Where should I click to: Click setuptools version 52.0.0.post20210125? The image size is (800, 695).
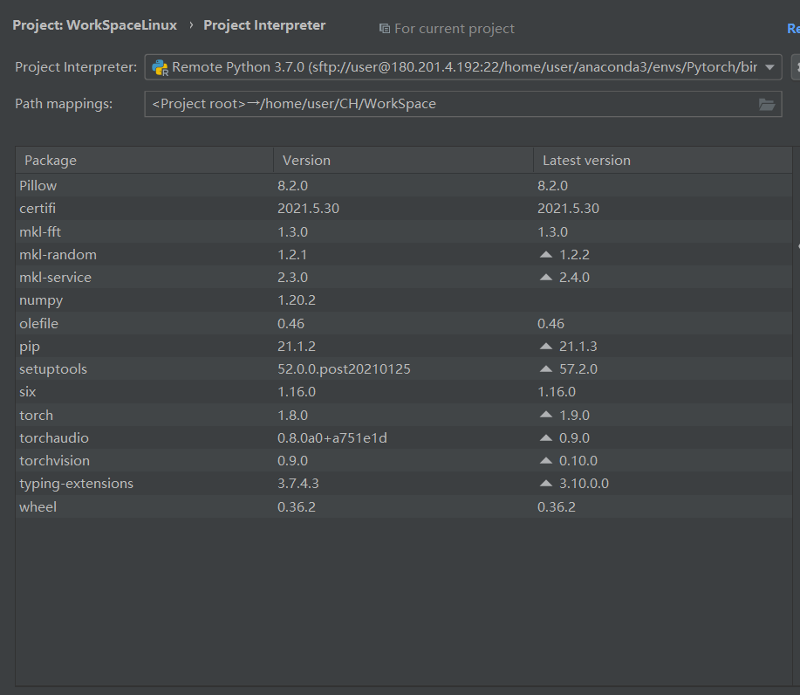point(344,369)
